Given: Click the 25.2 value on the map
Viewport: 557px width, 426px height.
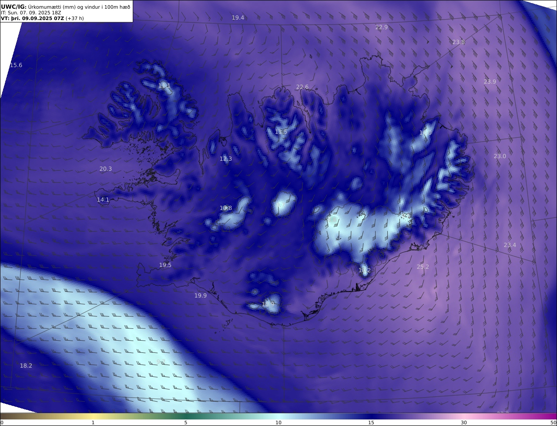Looking at the screenshot, I should (x=423, y=267).
